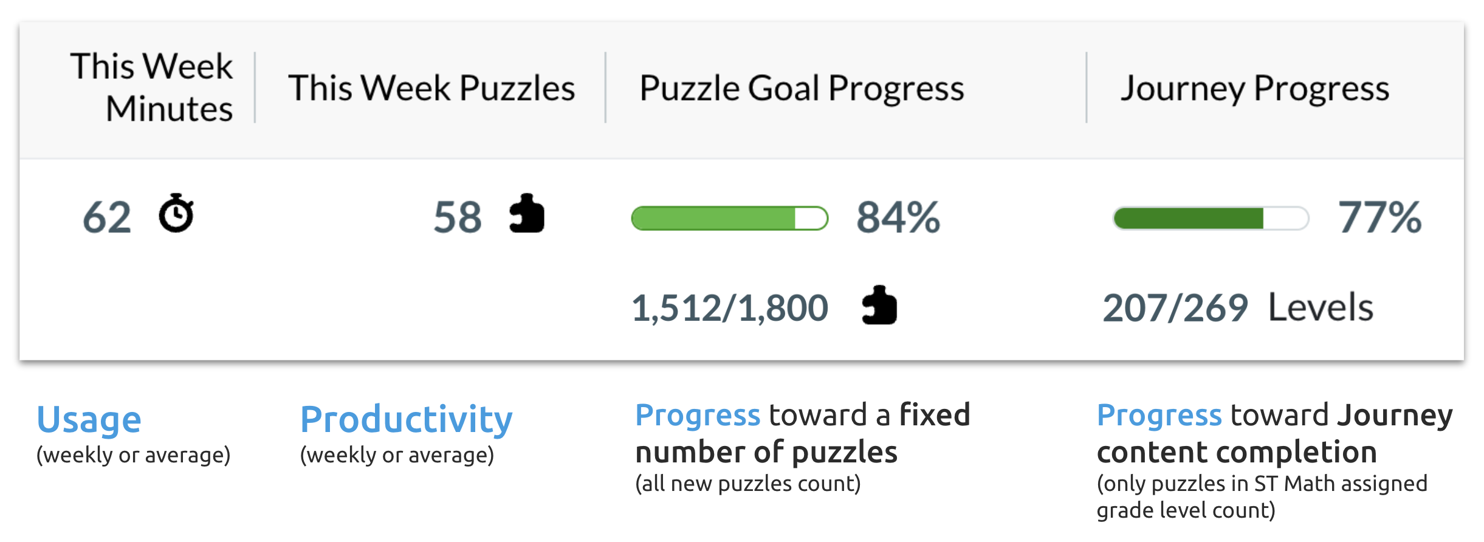This screenshot has height=542, width=1484.
Task: Select the This Week Puzzles column header
Action: (x=431, y=88)
